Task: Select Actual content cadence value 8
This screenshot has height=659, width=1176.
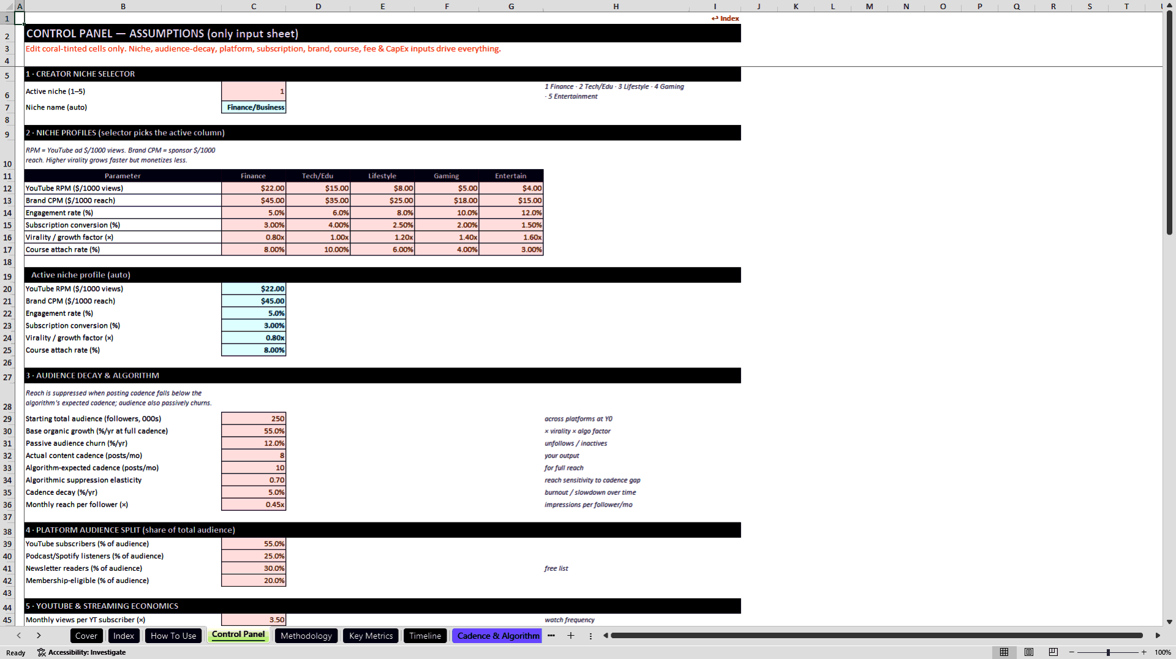Action: click(x=254, y=456)
